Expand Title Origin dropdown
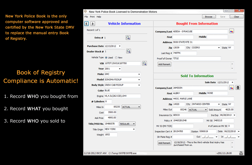Image resolution: width=252 pixels, height=165 pixels. tap(134, 129)
